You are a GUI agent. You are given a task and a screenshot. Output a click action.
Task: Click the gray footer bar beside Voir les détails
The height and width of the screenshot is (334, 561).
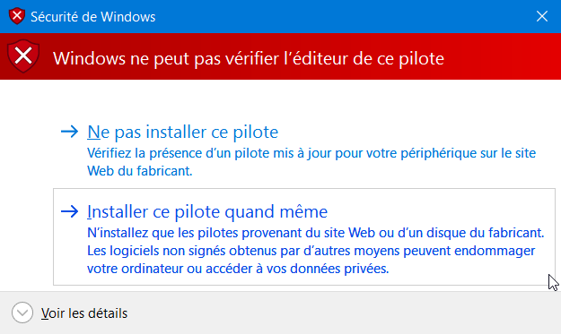pos(340,313)
